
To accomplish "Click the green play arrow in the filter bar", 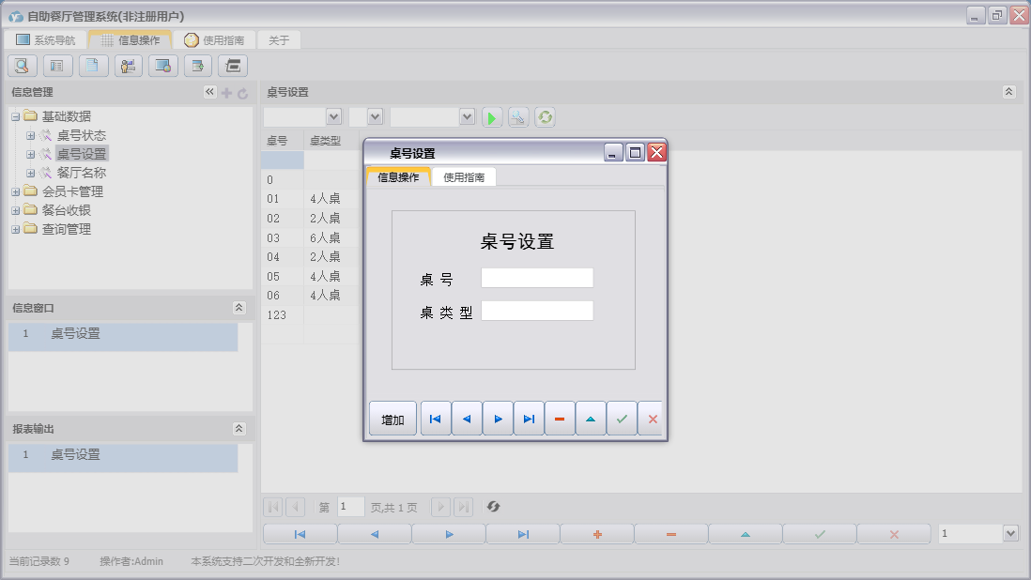I will [x=492, y=117].
